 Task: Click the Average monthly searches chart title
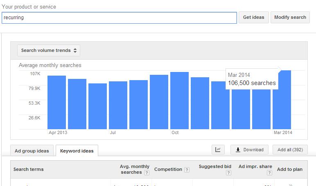click(50, 65)
